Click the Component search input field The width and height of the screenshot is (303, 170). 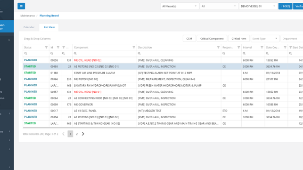pyautogui.click(x=105, y=53)
